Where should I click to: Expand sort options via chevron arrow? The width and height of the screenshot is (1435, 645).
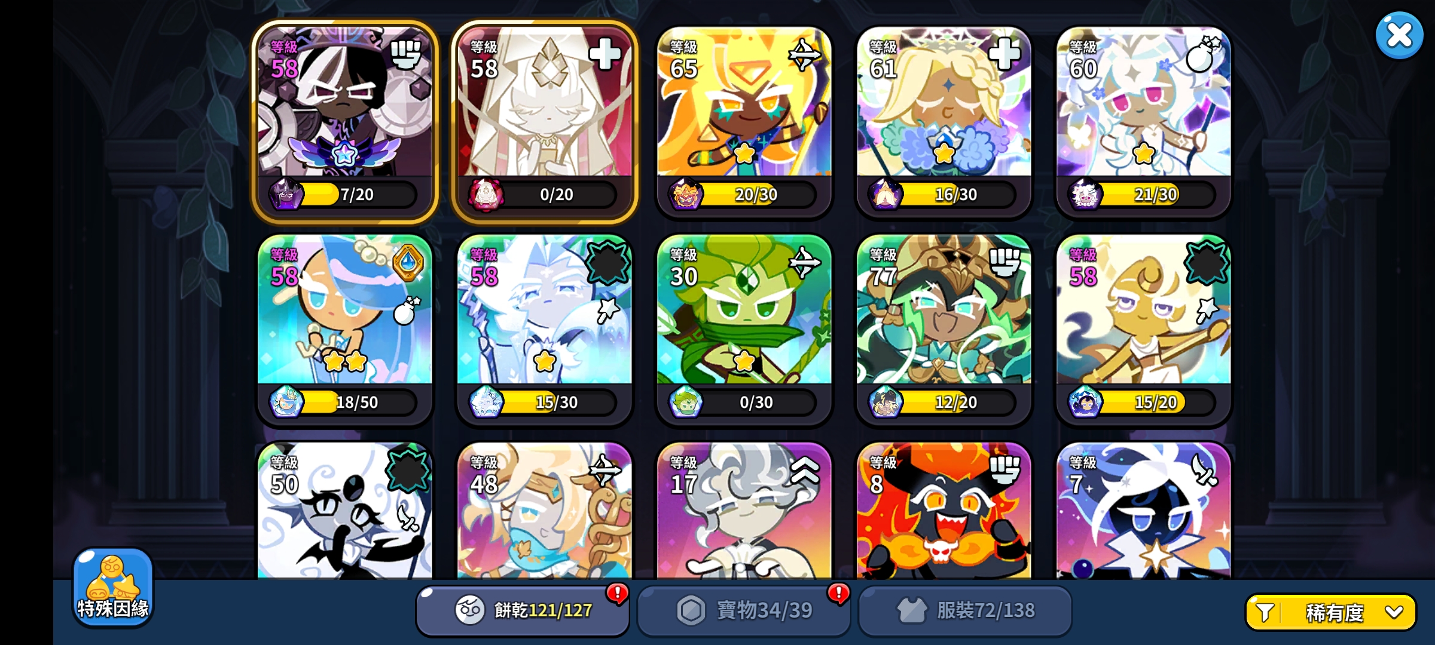coord(1394,612)
